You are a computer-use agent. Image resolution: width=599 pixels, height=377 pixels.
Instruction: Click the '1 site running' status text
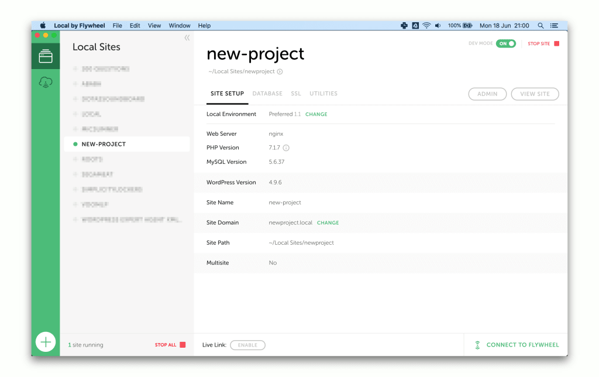pyautogui.click(x=85, y=345)
